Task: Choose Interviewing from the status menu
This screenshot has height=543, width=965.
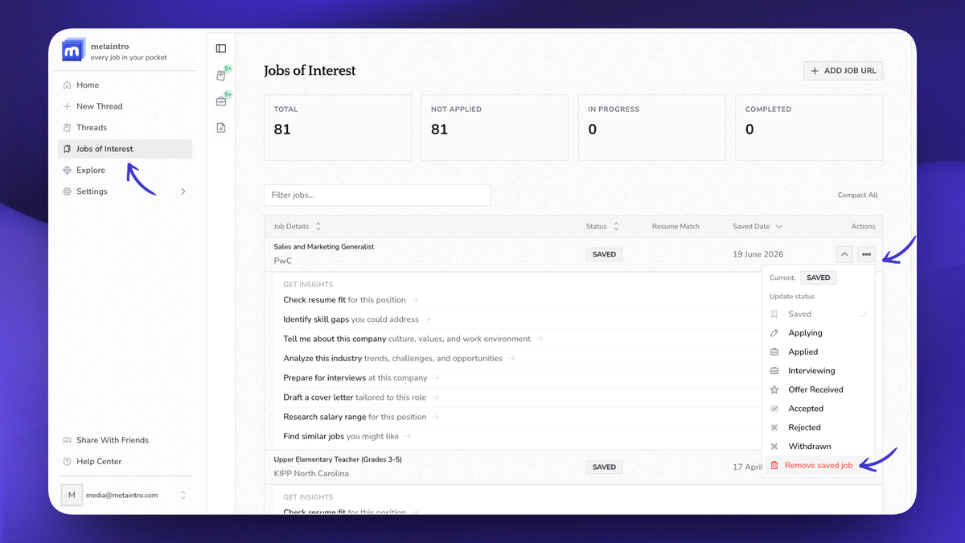Action: (x=818, y=371)
